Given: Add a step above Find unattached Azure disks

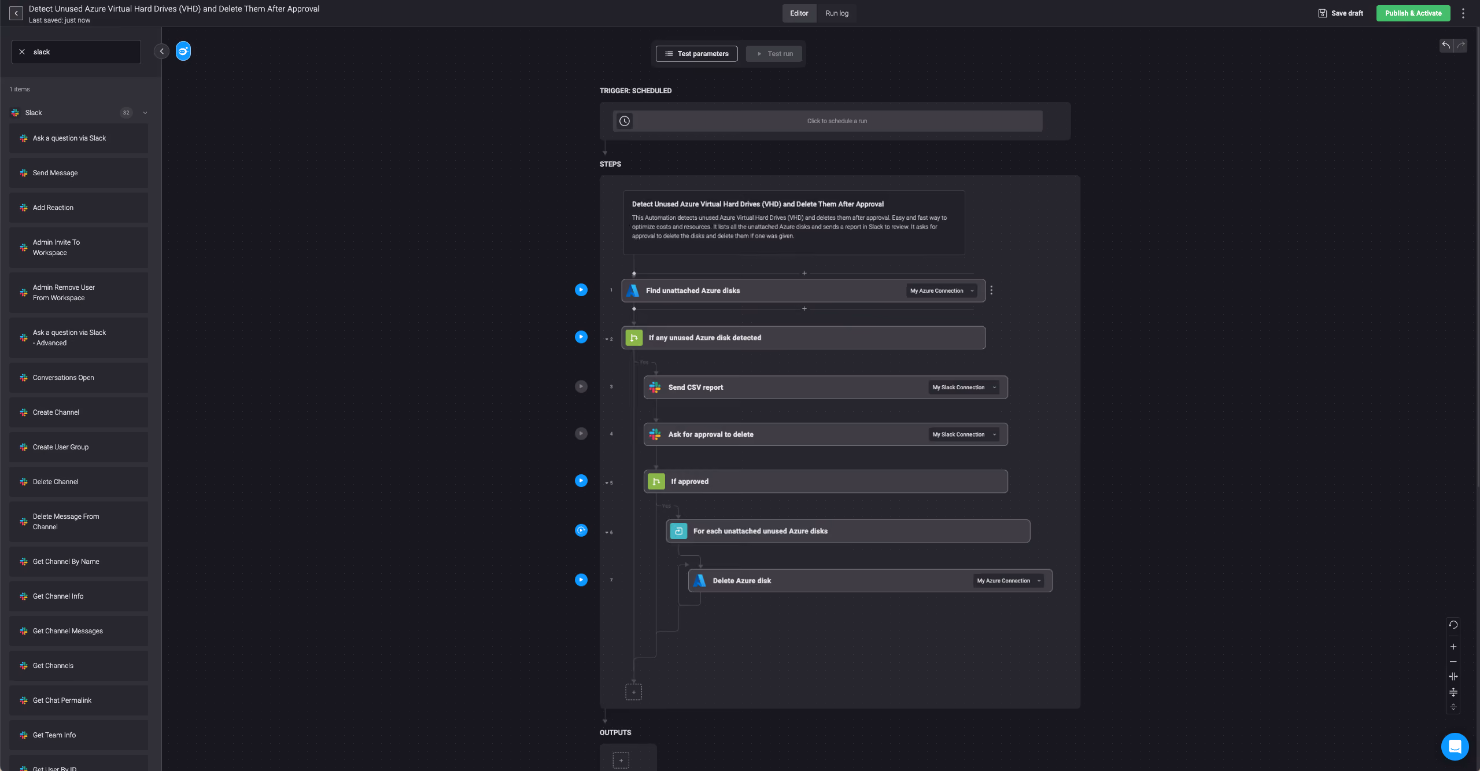Looking at the screenshot, I should 804,273.
